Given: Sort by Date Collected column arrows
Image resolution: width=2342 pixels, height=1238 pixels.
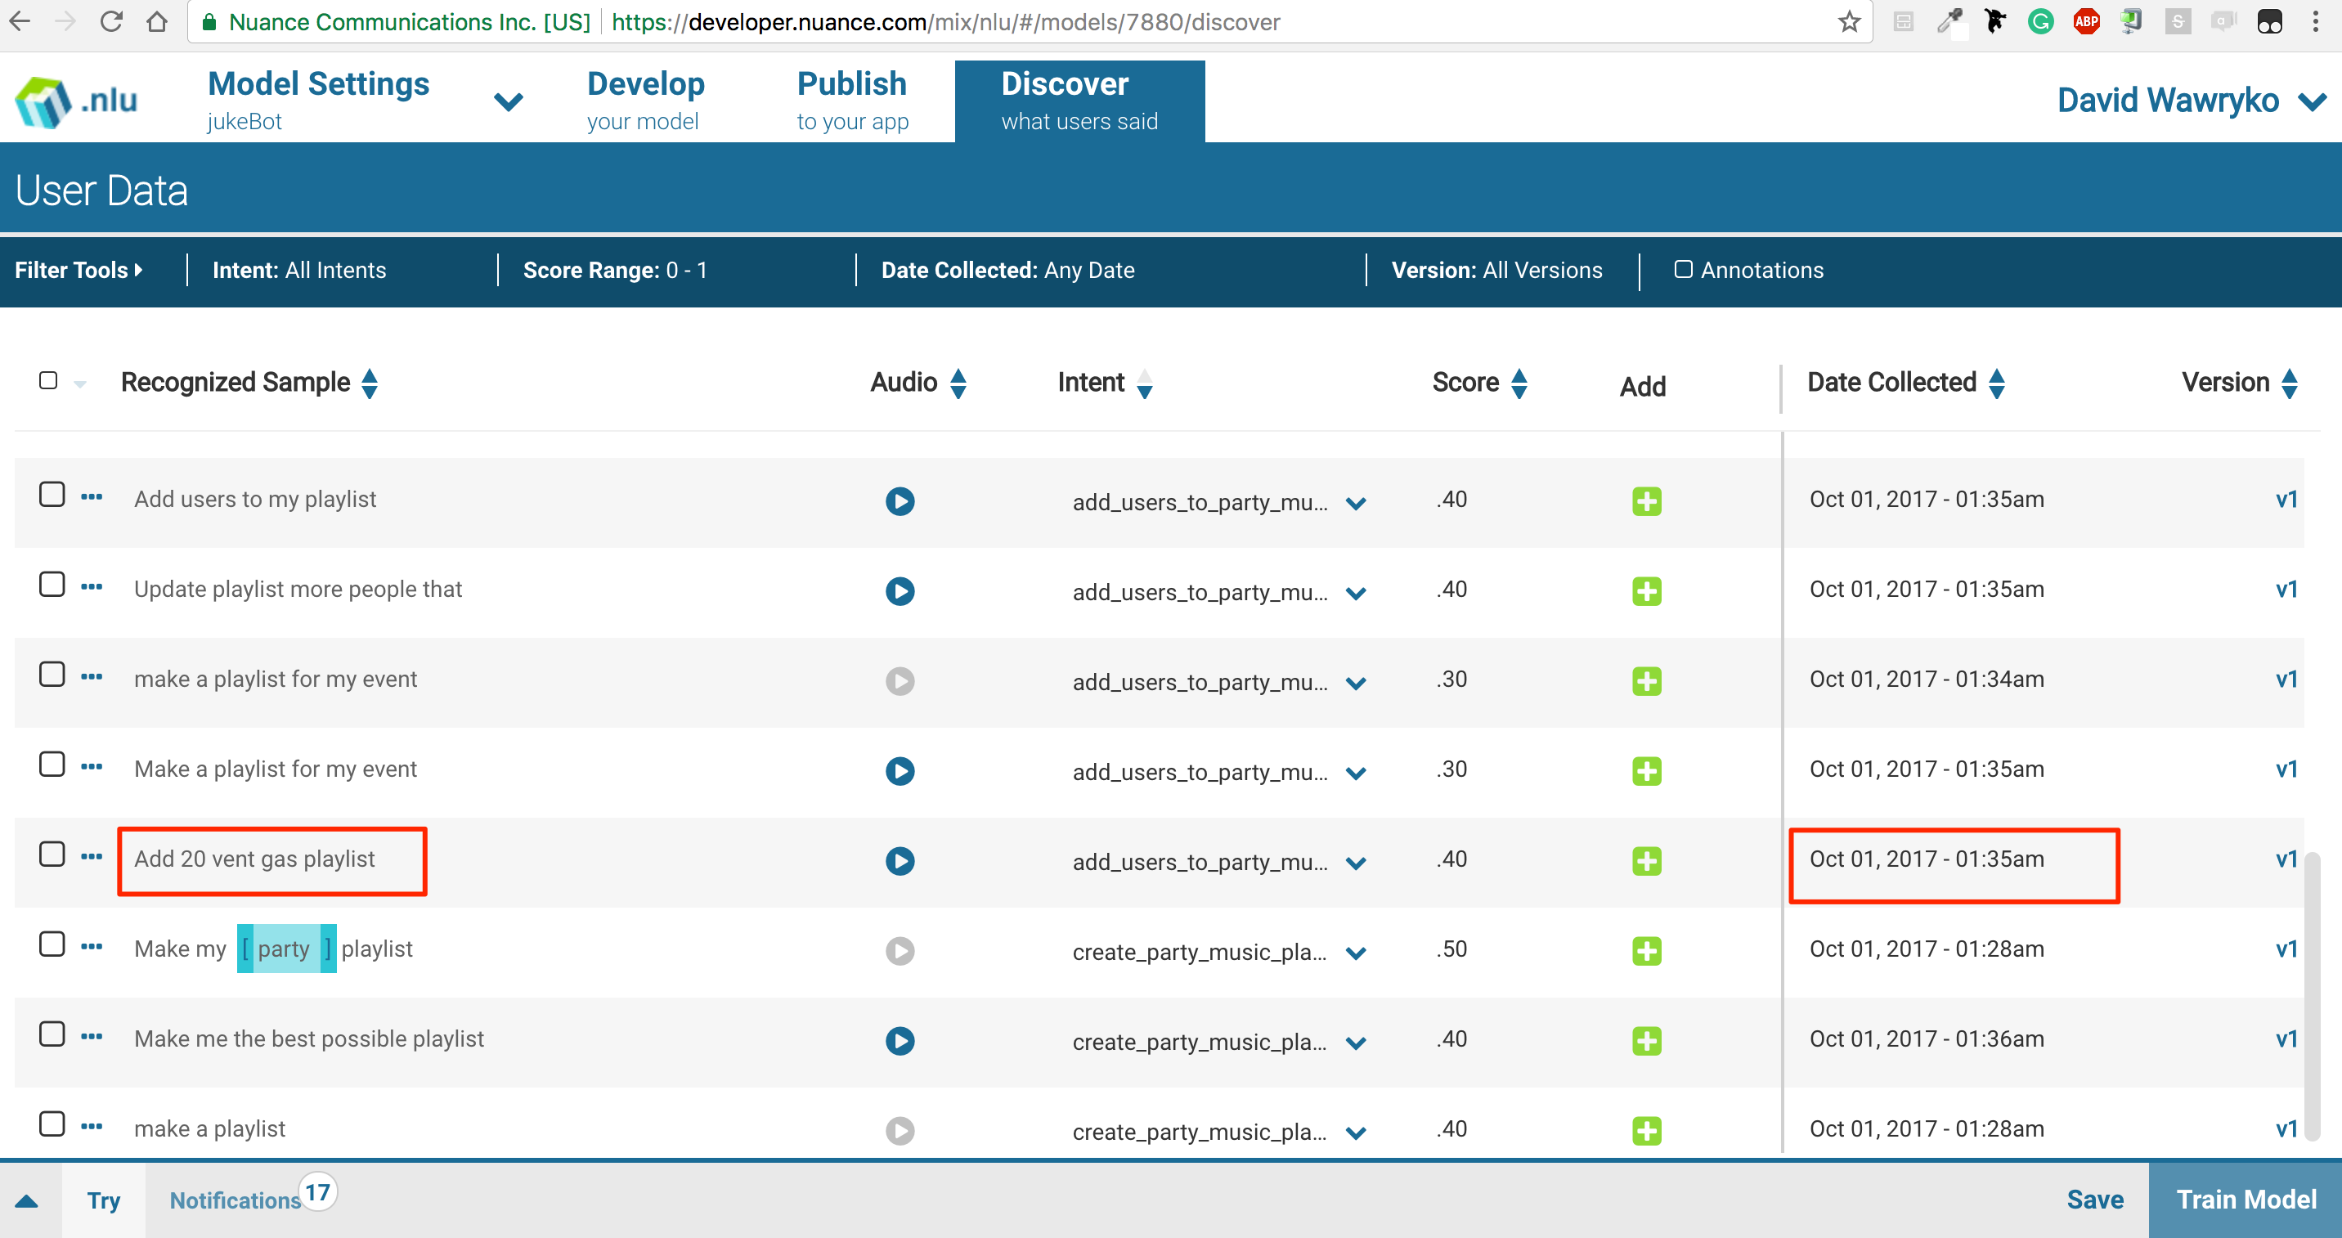Looking at the screenshot, I should (1997, 384).
